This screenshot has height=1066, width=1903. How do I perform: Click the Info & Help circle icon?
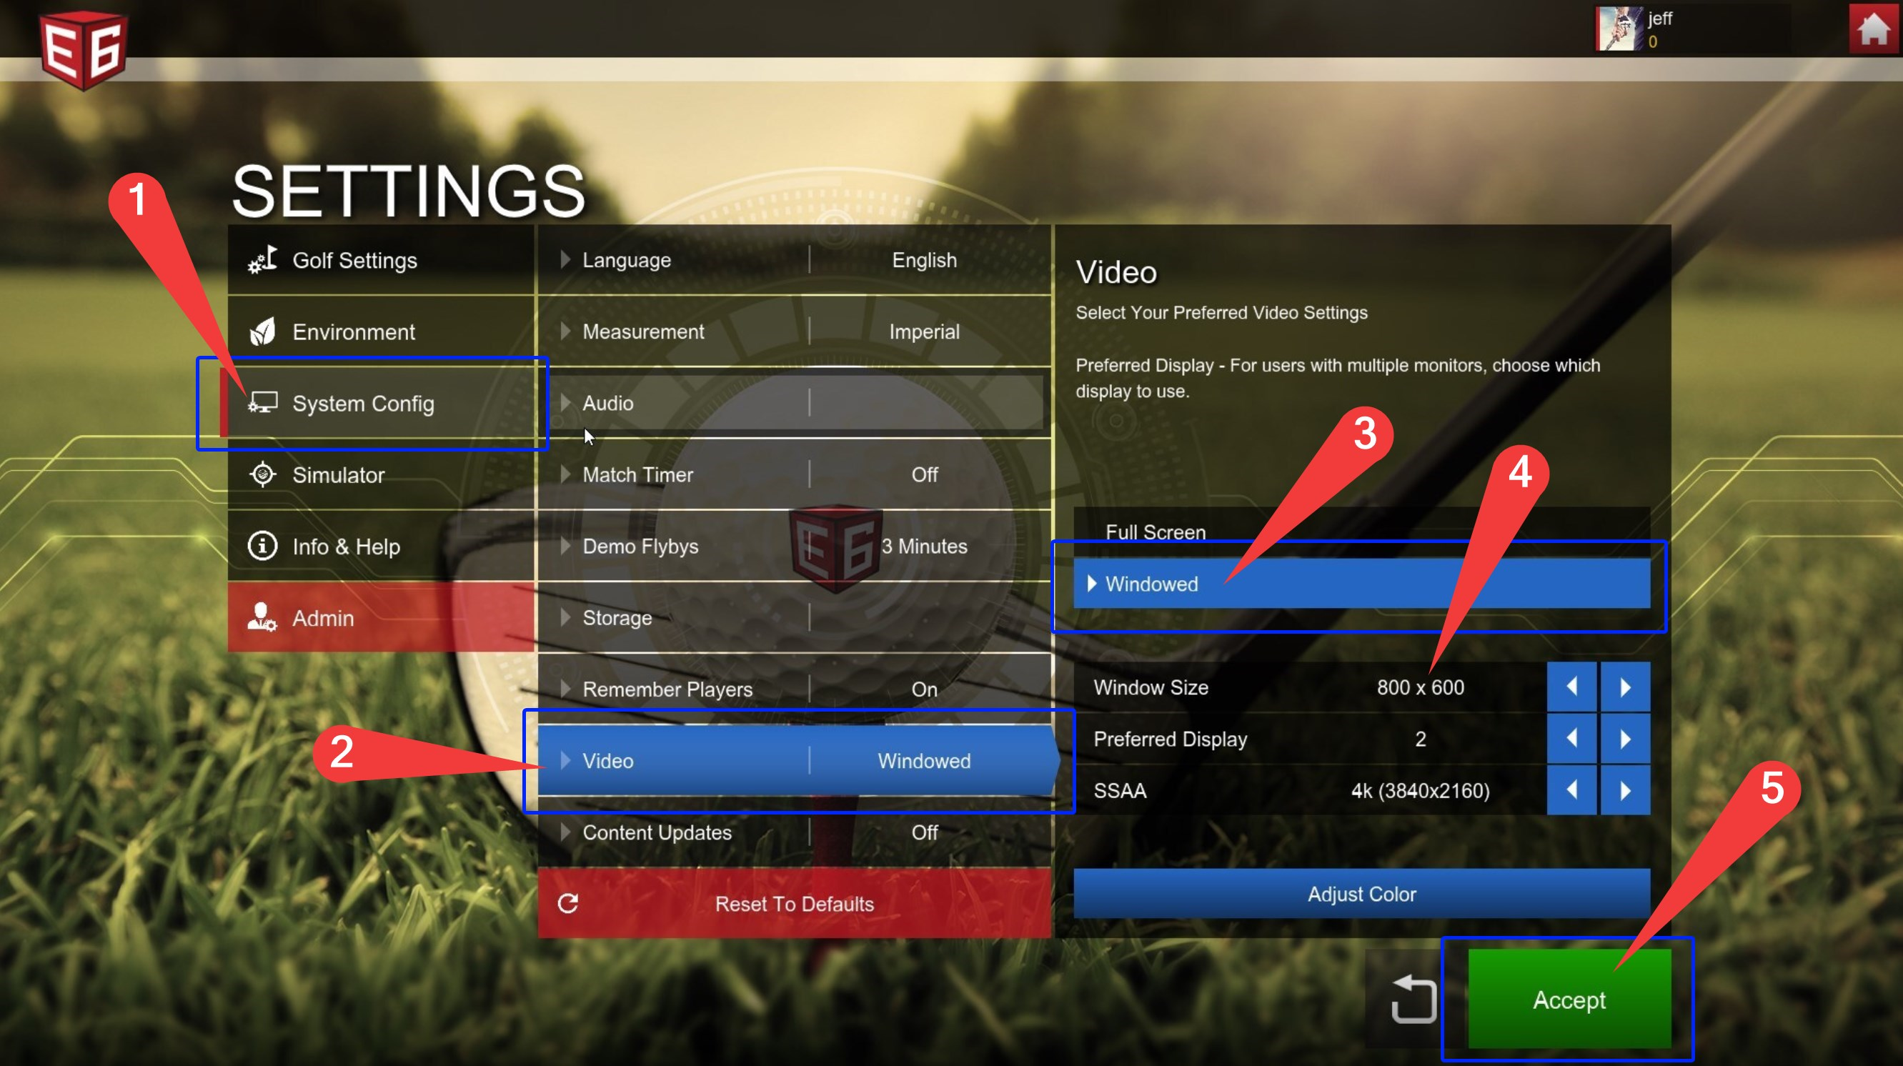point(262,546)
